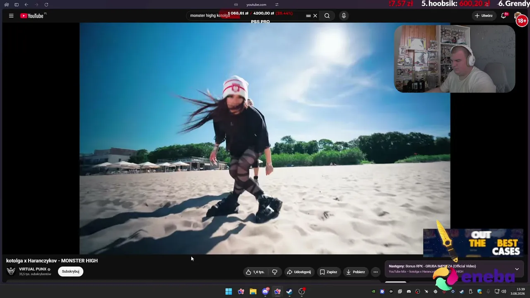
Task: Subscribe with the Subskrybuj button
Action: pyautogui.click(x=70, y=272)
